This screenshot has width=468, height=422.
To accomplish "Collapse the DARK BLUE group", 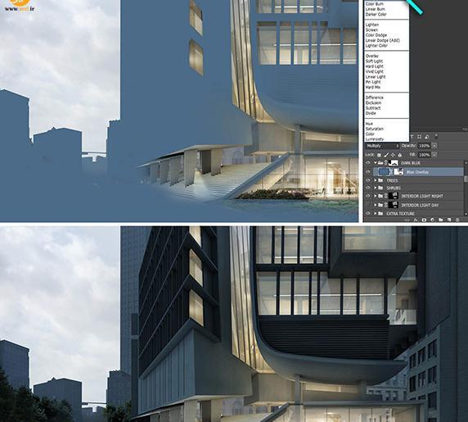I will point(376,162).
